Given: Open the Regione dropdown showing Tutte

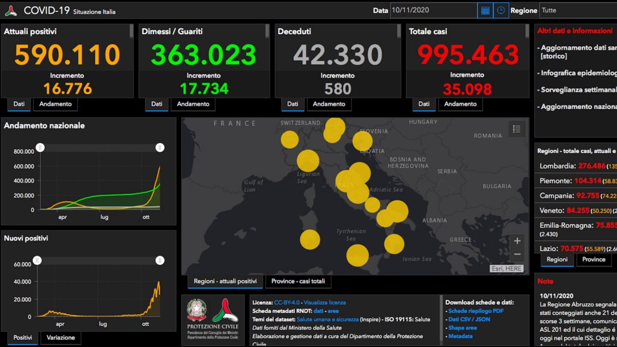Looking at the screenshot, I should 577,10.
